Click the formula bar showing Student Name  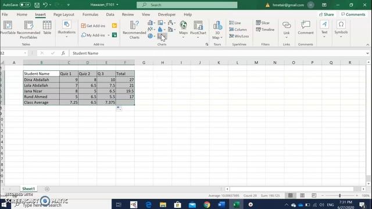(218, 53)
